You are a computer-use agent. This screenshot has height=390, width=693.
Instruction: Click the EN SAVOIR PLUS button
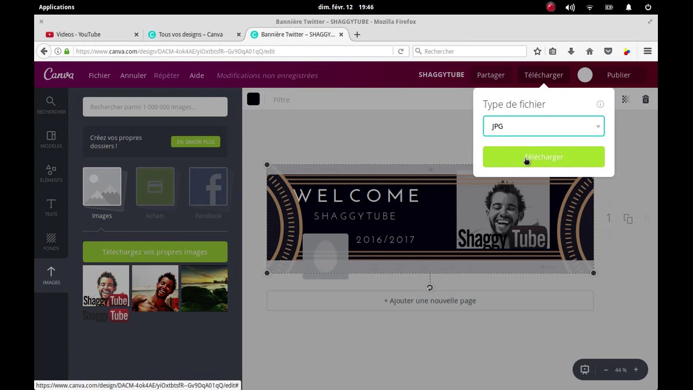tap(195, 142)
